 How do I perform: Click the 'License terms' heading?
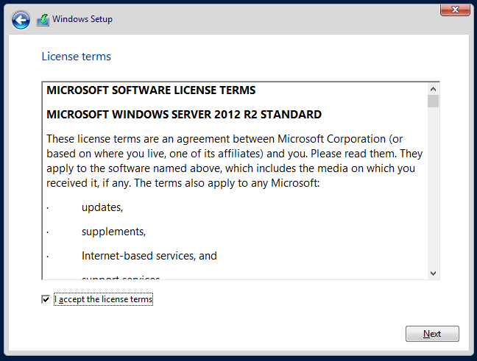coord(77,57)
